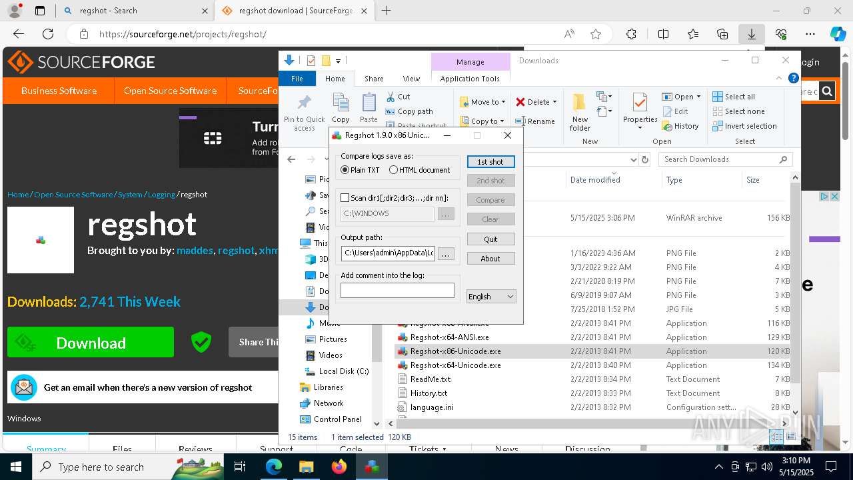Click the History ribbon item
The image size is (853, 480).
pyautogui.click(x=680, y=126)
